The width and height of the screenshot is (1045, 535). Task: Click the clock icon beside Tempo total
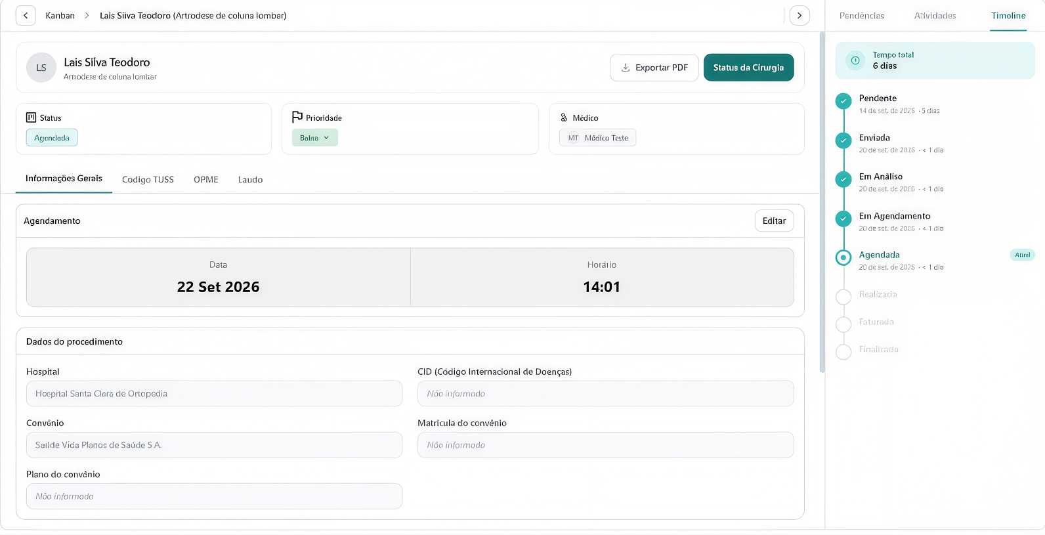(x=855, y=60)
